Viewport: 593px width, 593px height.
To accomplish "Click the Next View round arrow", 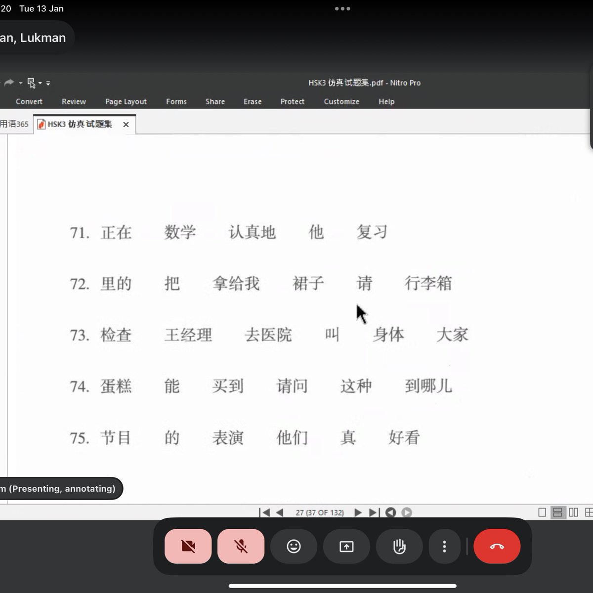I will pos(407,512).
